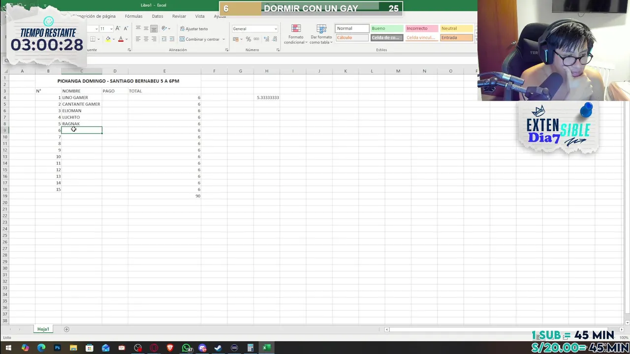This screenshot has height=354, width=630.
Task: Switch to the Vista tab
Action: click(200, 16)
